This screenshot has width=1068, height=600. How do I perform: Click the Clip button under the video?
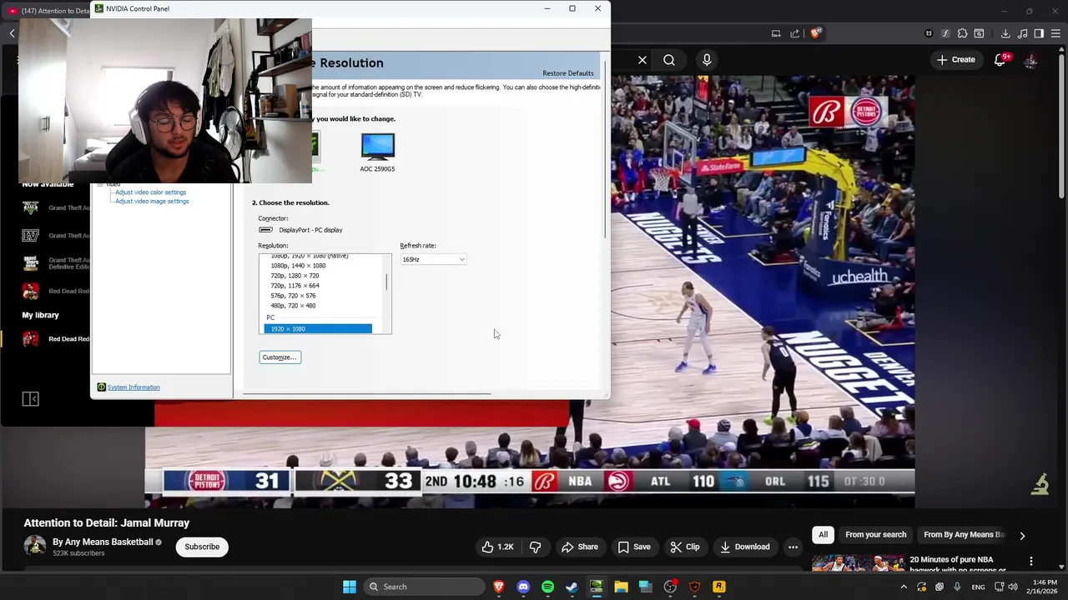coord(685,547)
